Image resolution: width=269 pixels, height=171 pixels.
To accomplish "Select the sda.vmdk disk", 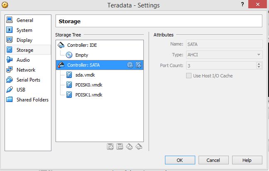I will point(99,75).
